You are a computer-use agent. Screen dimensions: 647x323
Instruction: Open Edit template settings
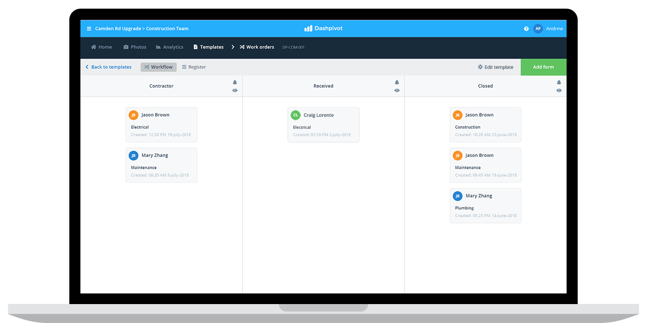click(495, 67)
